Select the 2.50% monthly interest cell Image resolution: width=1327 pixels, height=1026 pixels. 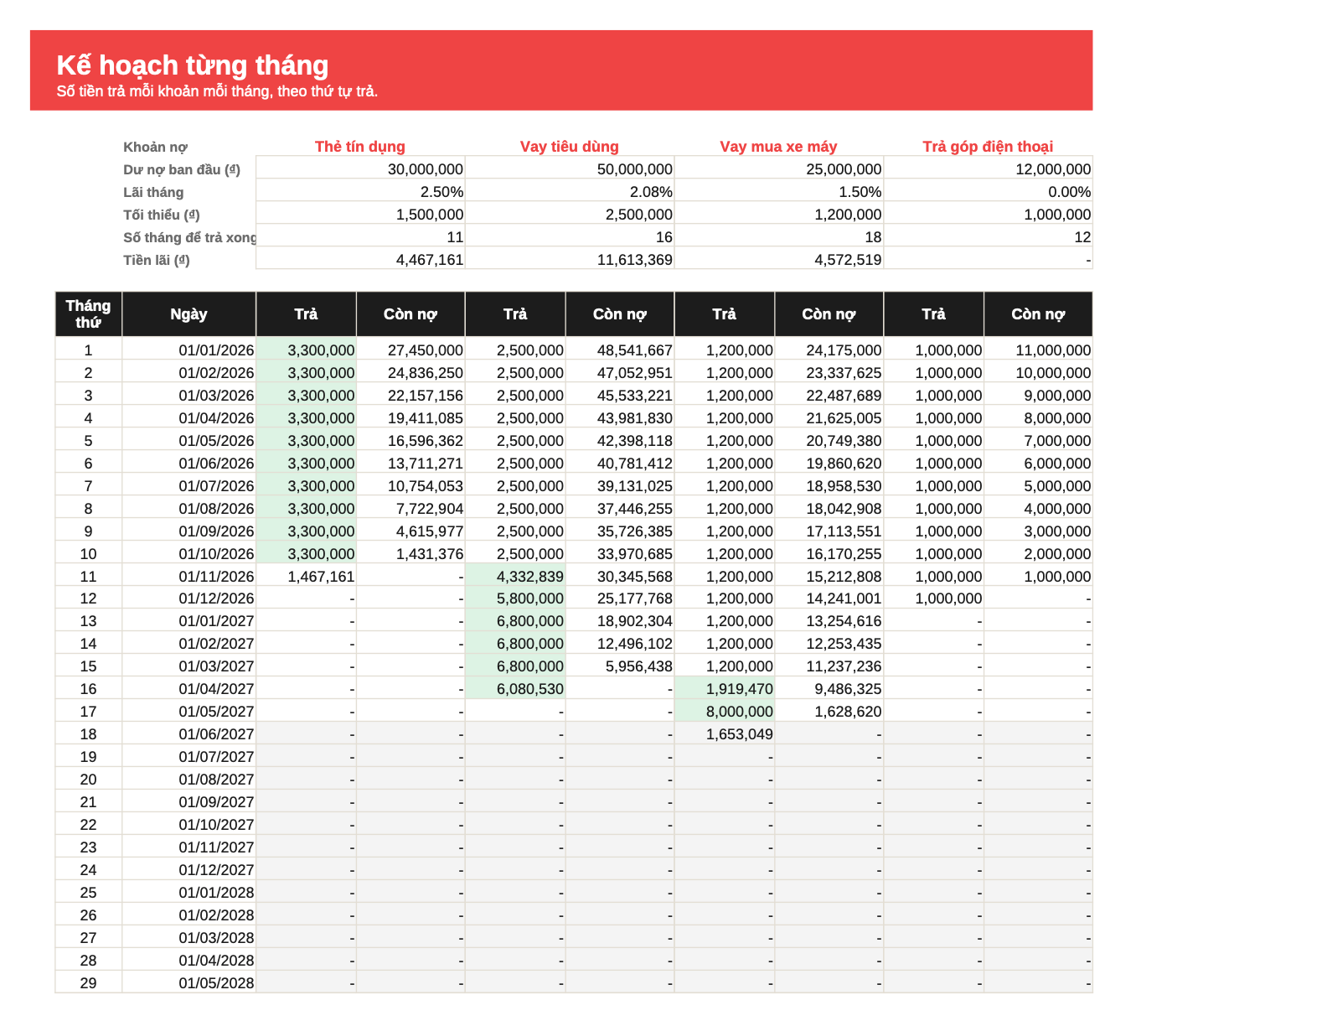360,192
